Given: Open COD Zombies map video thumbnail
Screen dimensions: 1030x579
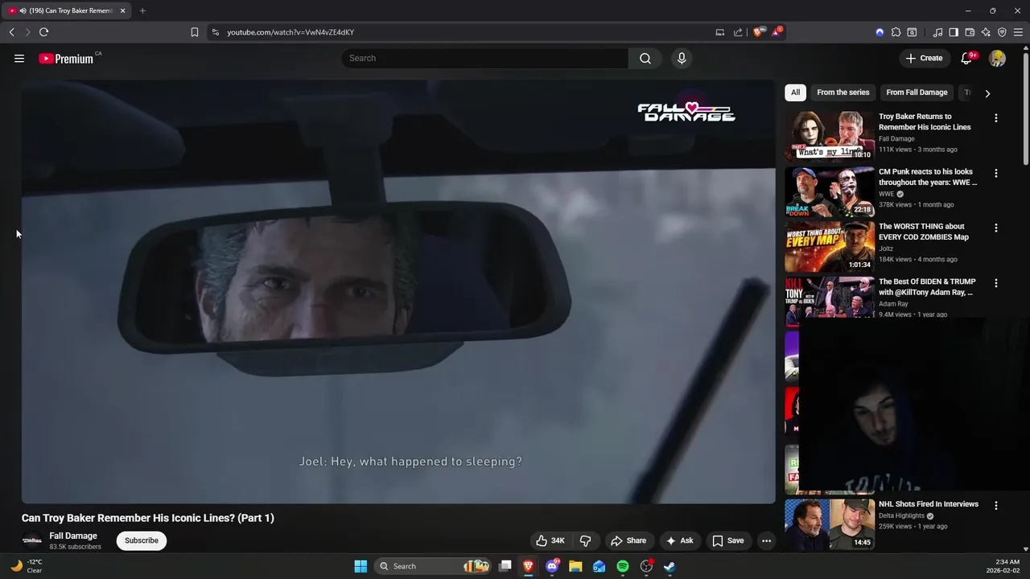Looking at the screenshot, I should pyautogui.click(x=830, y=246).
